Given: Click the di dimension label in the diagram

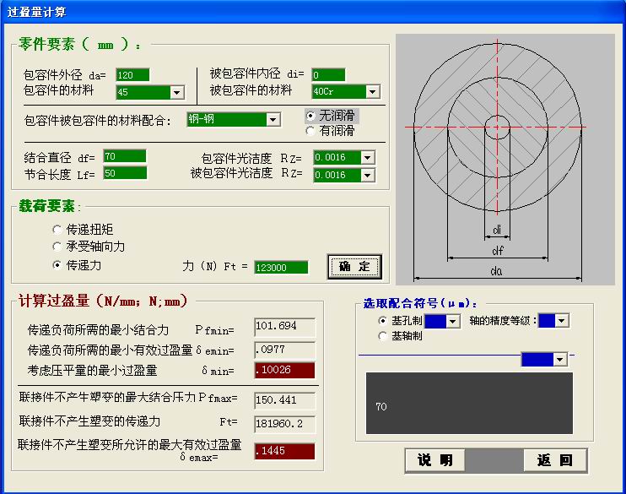Looking at the screenshot, I should pos(497,230).
